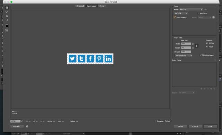Click the 100% zoom field
This screenshot has height=135, width=222.
[x=15, y=121]
